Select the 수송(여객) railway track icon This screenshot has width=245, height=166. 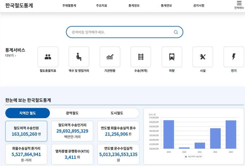point(141,57)
